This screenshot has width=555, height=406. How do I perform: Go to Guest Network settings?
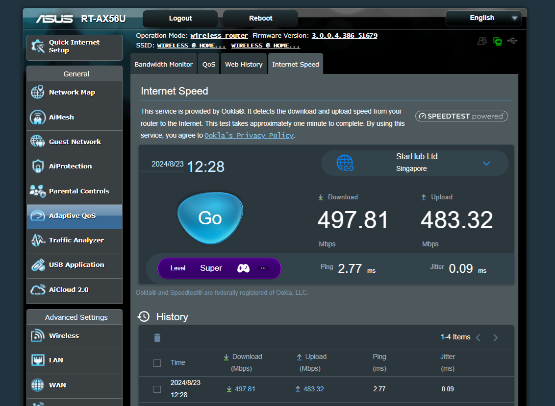coord(75,142)
